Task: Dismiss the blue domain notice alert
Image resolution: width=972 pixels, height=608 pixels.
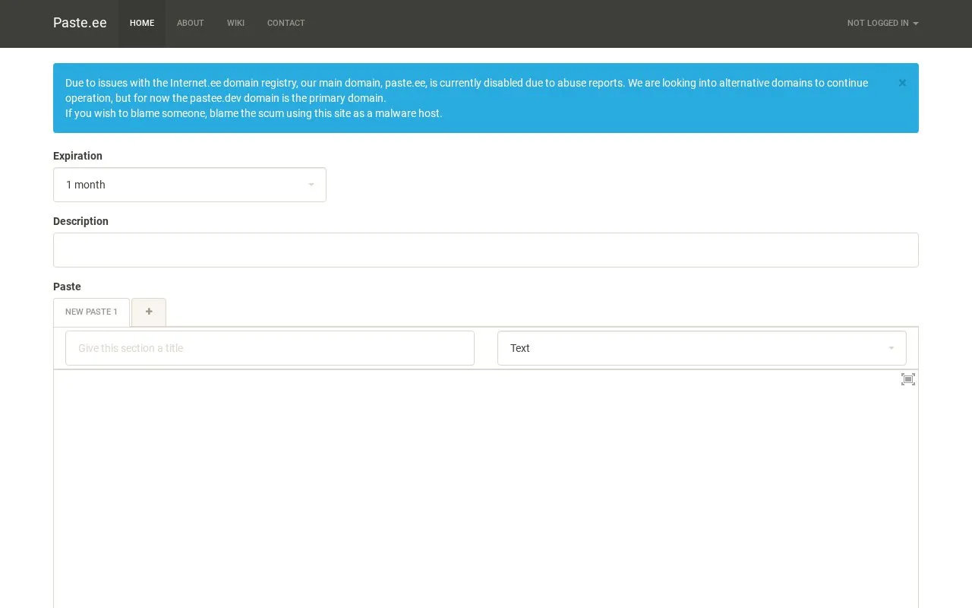Action: (902, 83)
